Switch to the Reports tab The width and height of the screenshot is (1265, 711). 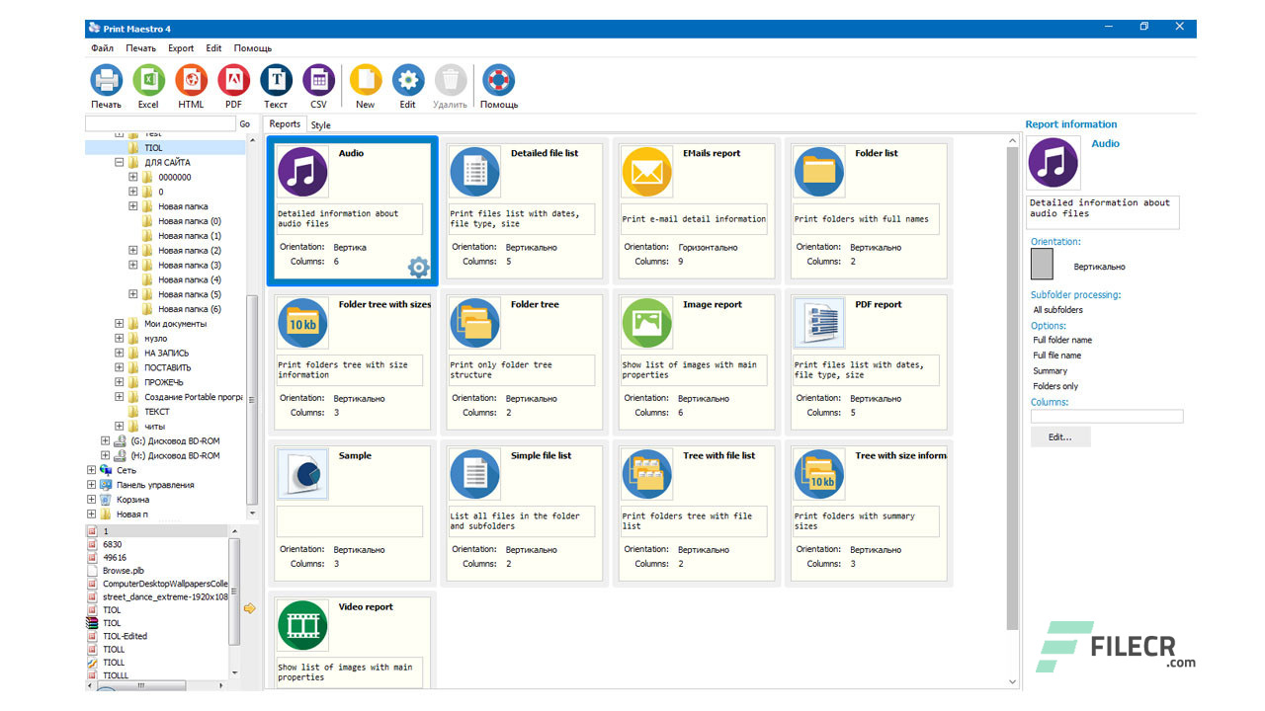pyautogui.click(x=285, y=124)
